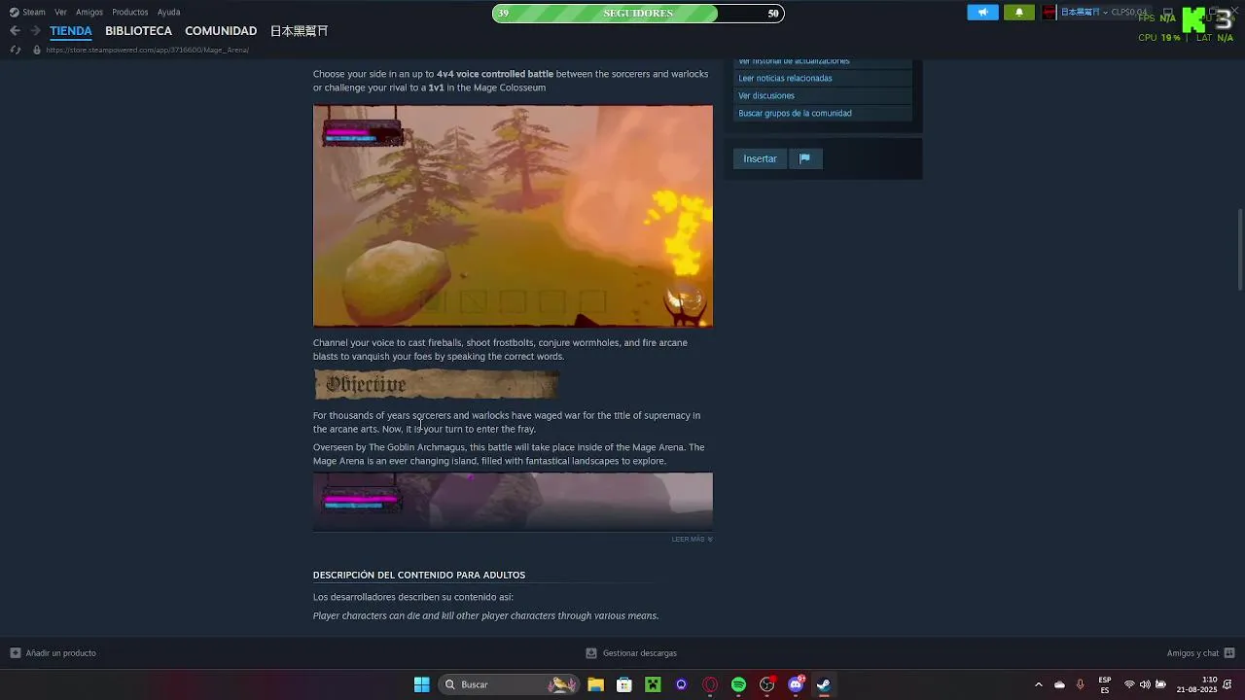1245x700 pixels.
Task: Click the OneDrive cloud tray icon
Action: click(1059, 684)
